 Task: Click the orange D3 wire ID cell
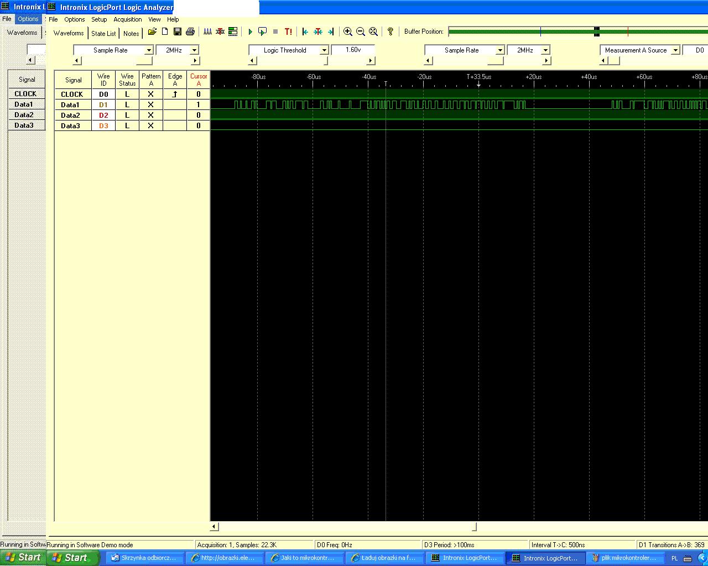103,126
